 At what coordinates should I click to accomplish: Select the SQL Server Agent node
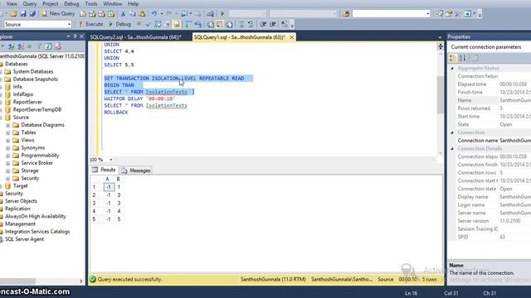tap(24, 239)
